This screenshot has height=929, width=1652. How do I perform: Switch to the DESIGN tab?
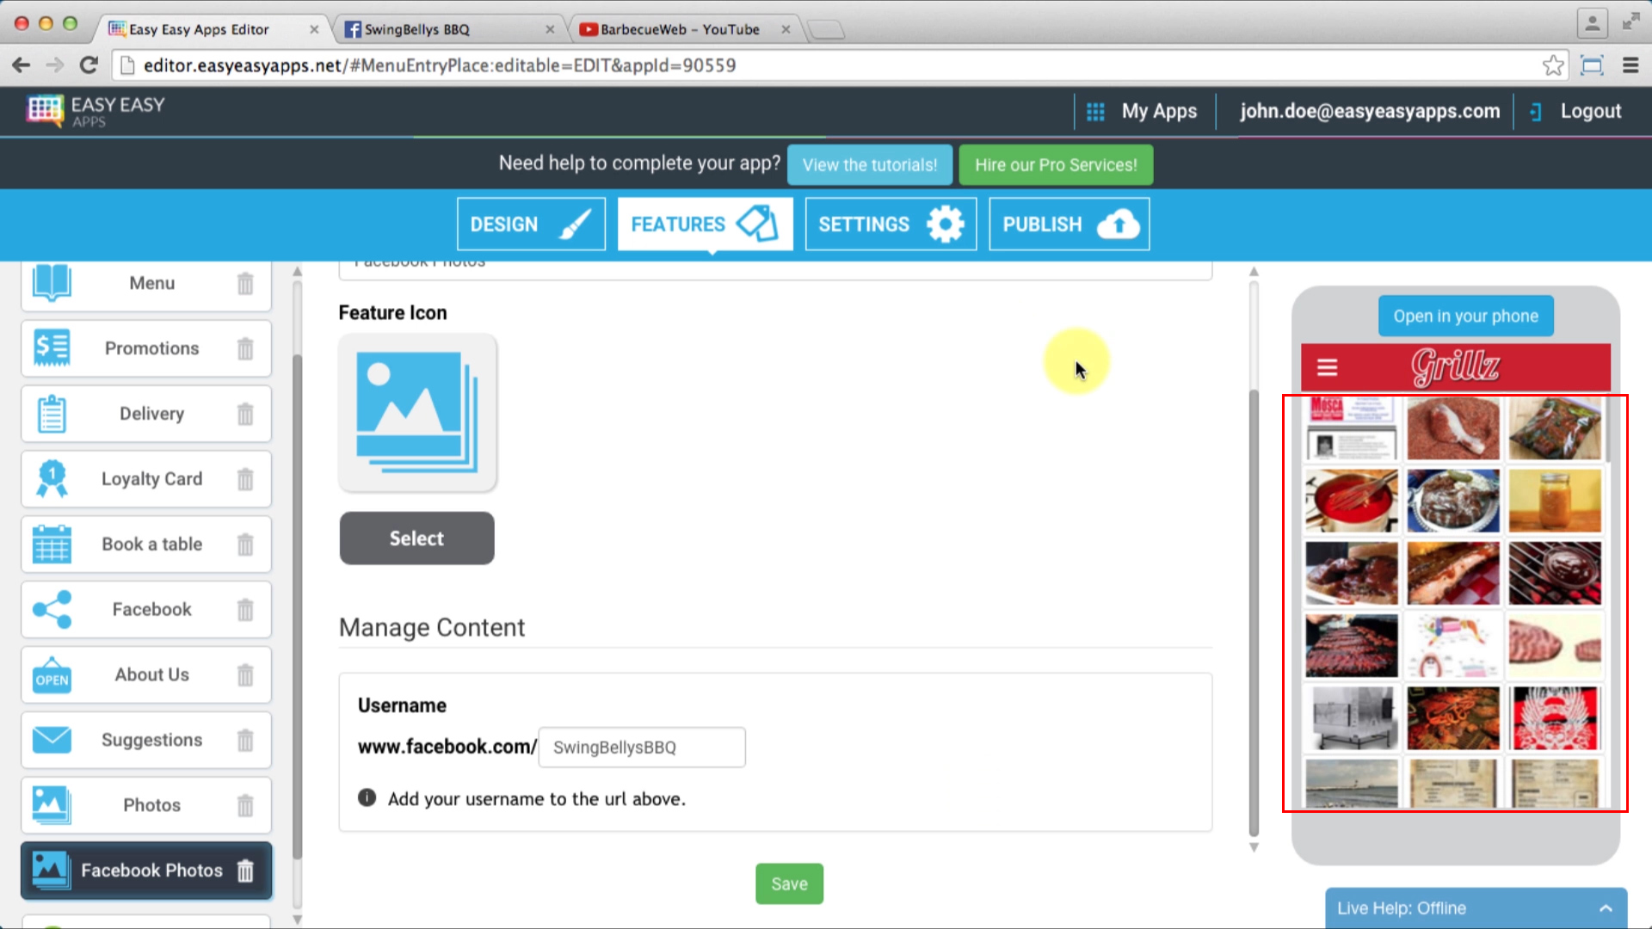(x=531, y=224)
